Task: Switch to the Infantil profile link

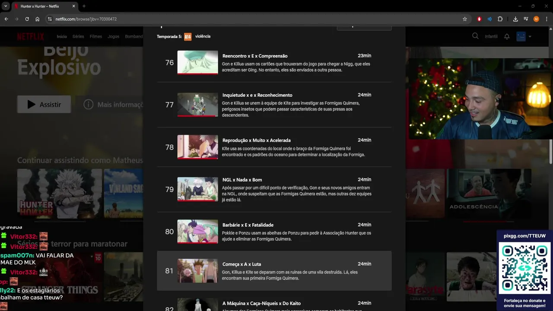Action: 491,37
